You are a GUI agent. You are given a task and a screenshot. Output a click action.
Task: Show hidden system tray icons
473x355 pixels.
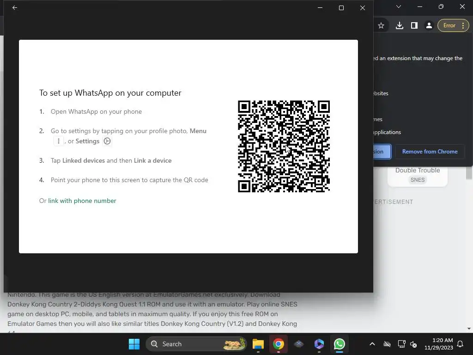point(372,344)
